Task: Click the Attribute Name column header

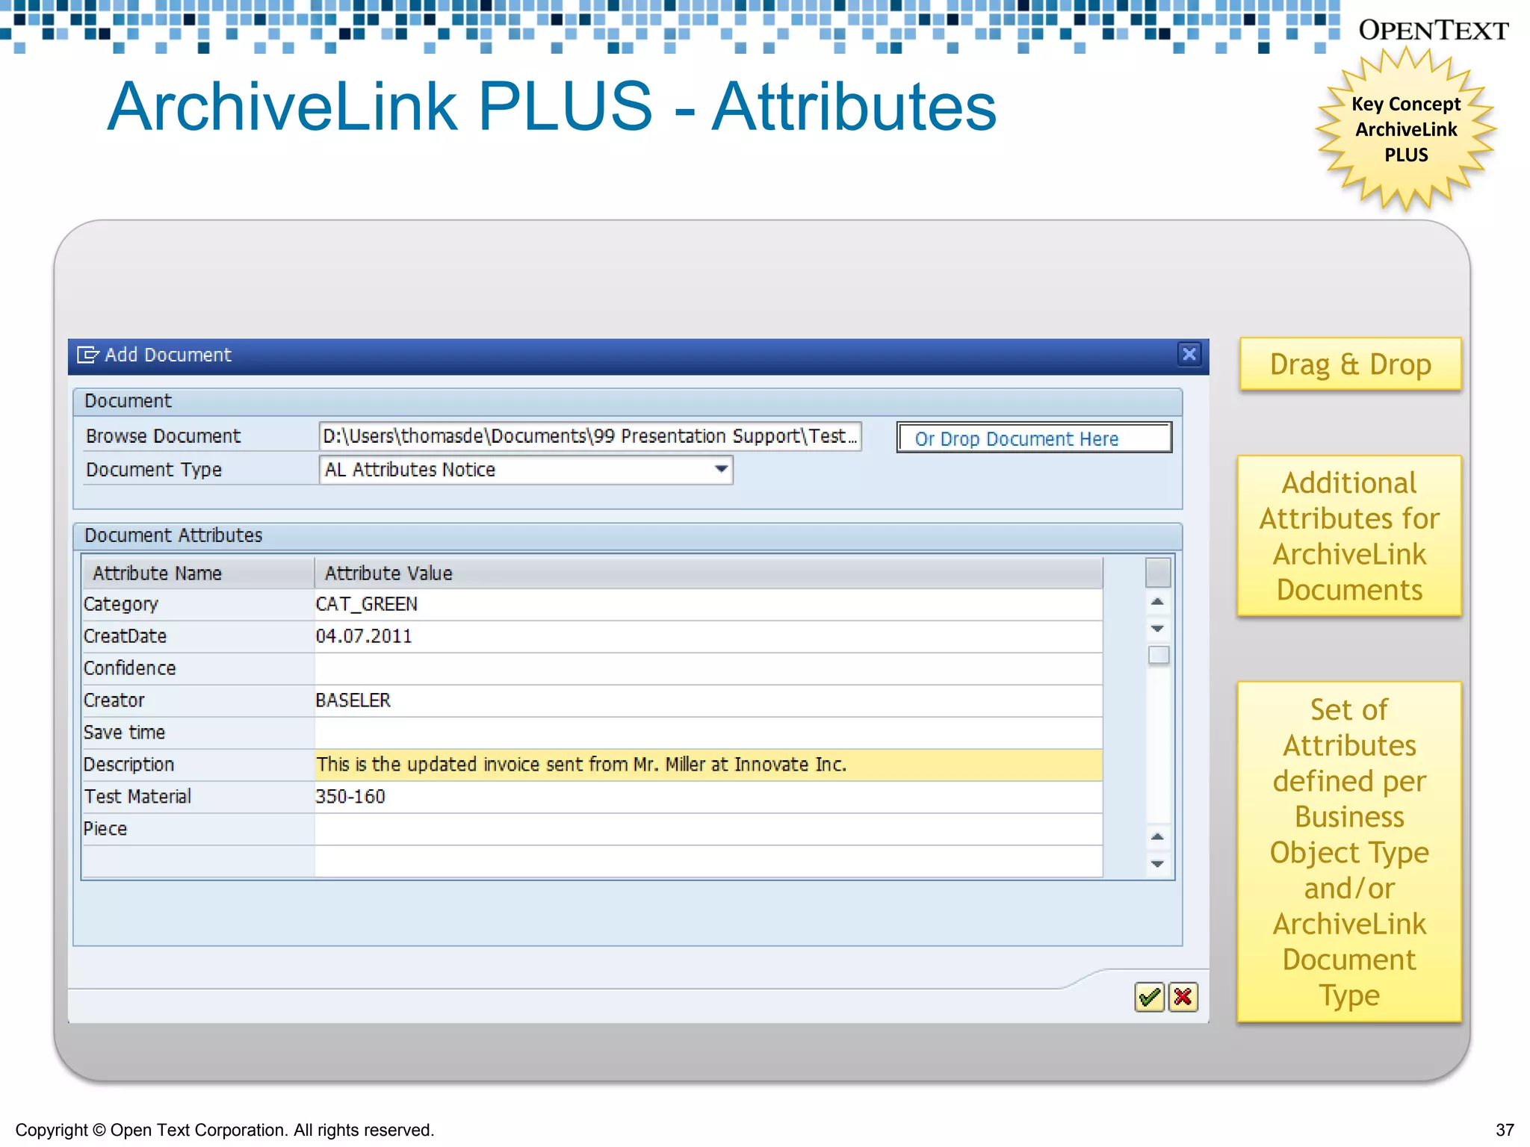Action: (x=198, y=573)
